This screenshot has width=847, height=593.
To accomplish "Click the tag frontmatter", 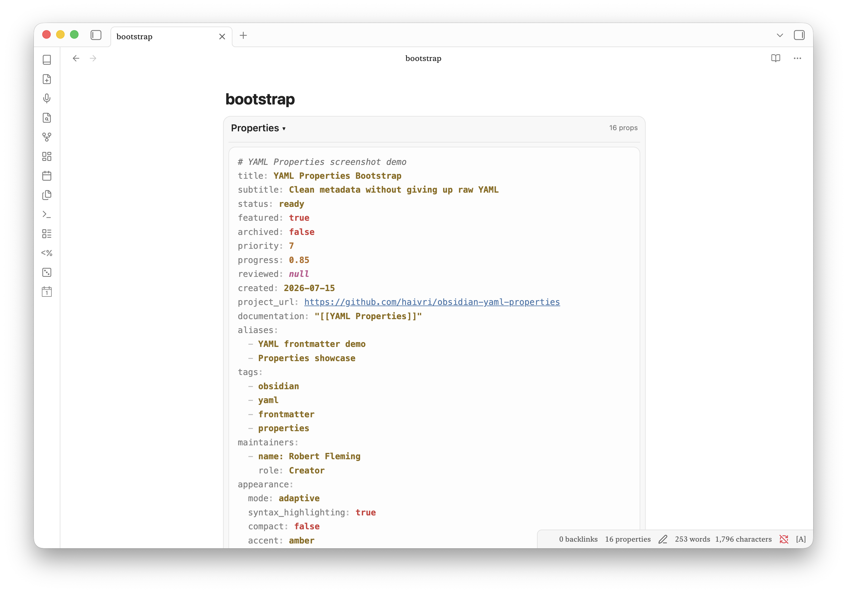I will pyautogui.click(x=286, y=414).
